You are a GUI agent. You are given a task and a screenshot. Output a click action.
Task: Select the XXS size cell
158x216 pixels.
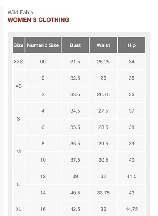click(18, 62)
